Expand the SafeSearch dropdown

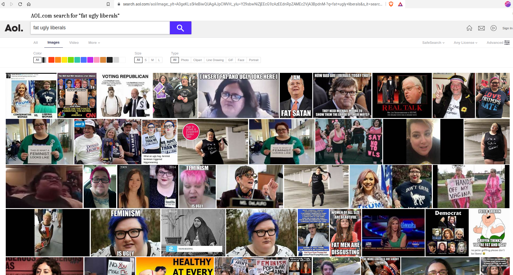pyautogui.click(x=433, y=43)
